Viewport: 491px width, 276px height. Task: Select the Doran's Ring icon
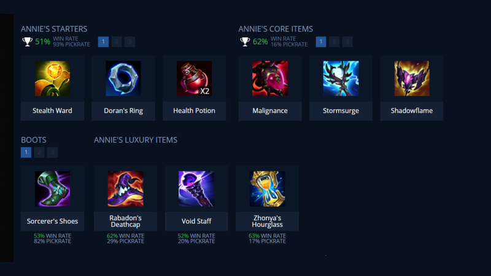coord(123,79)
